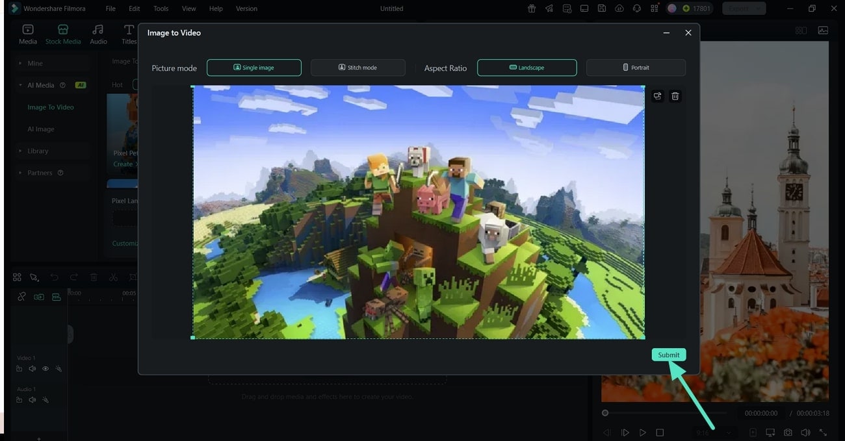Click the Export button

(744, 8)
